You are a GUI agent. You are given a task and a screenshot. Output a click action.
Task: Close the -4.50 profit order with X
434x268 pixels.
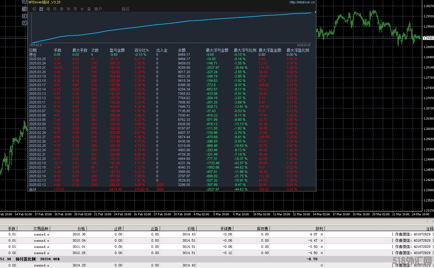pyautogui.click(x=322, y=253)
